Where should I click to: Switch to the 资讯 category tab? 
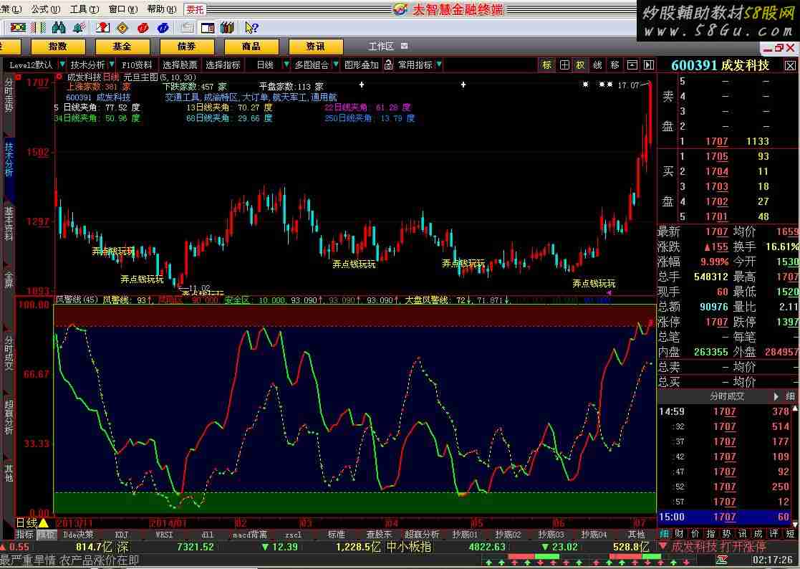coord(315,47)
